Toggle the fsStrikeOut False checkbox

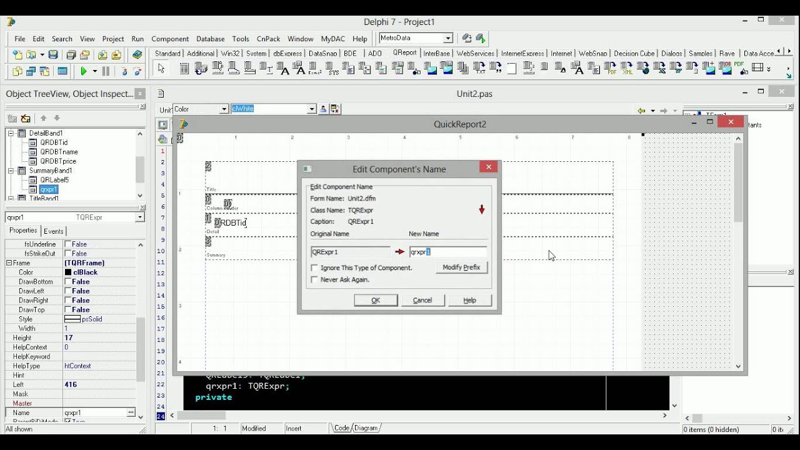pyautogui.click(x=67, y=254)
